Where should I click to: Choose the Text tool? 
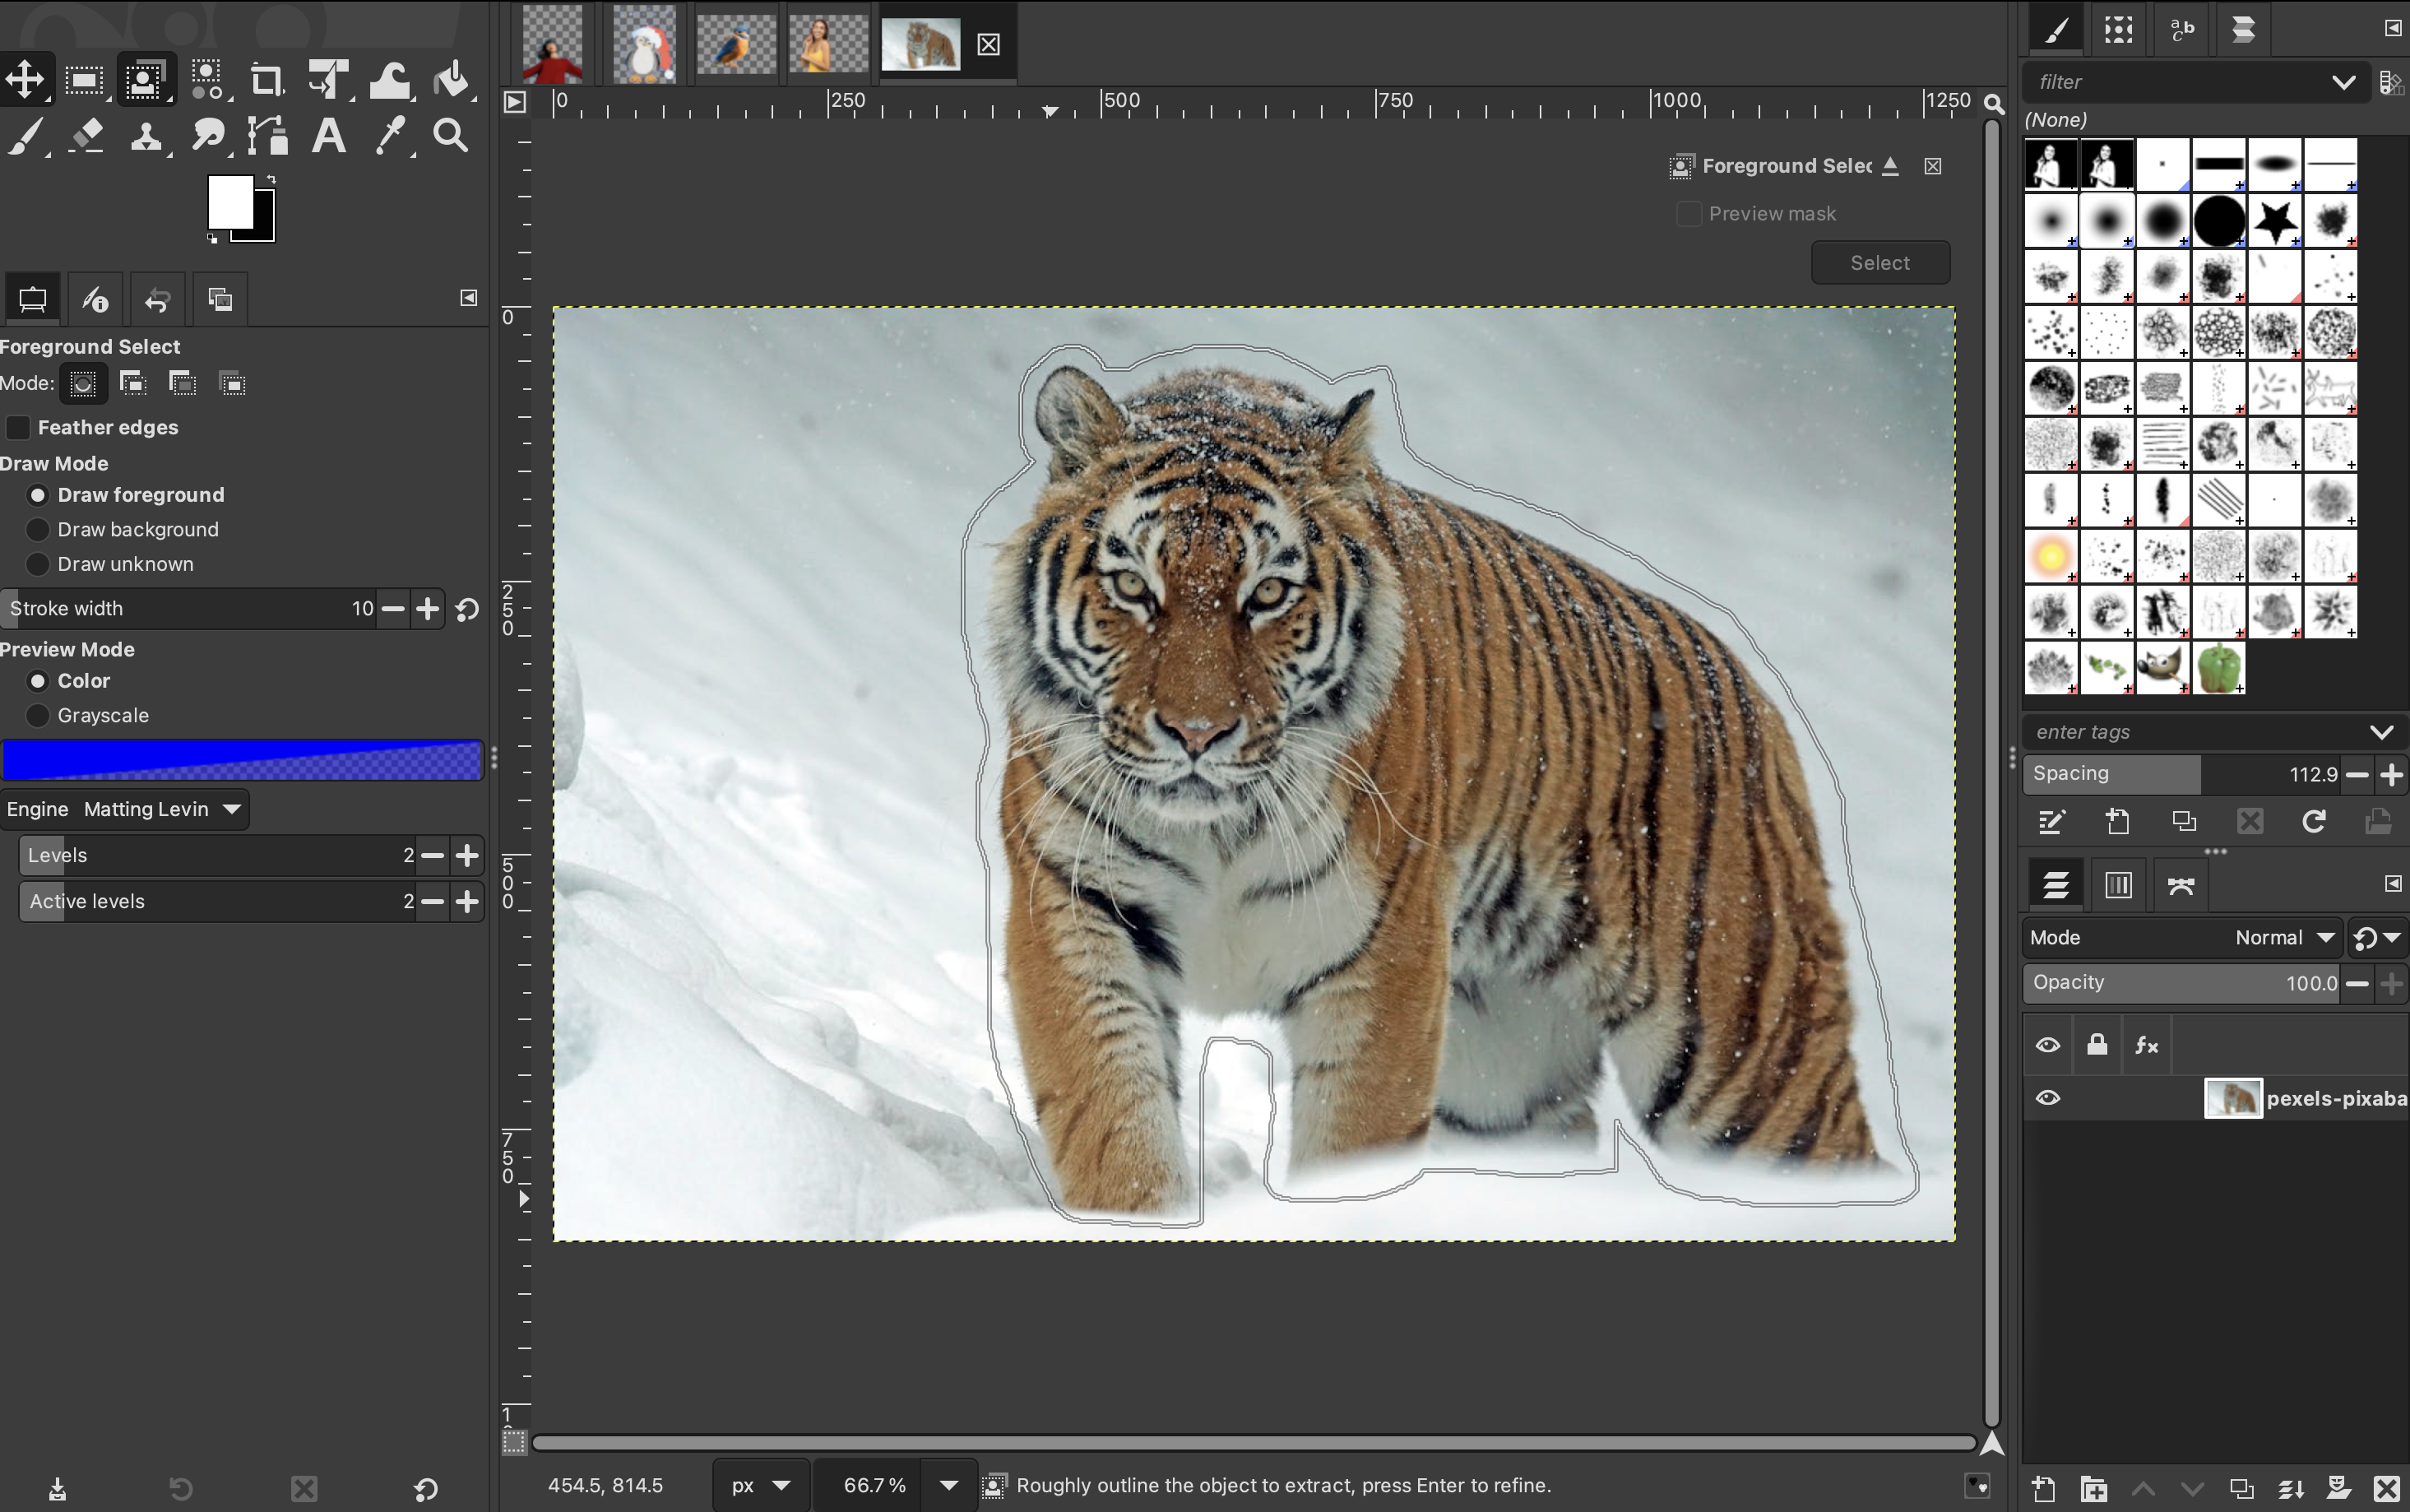coord(328,135)
